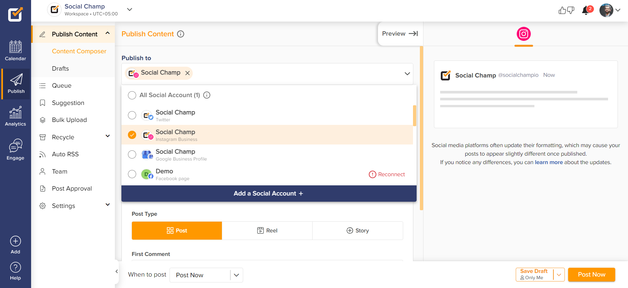
Task: Go to Queue
Action: click(x=62, y=86)
